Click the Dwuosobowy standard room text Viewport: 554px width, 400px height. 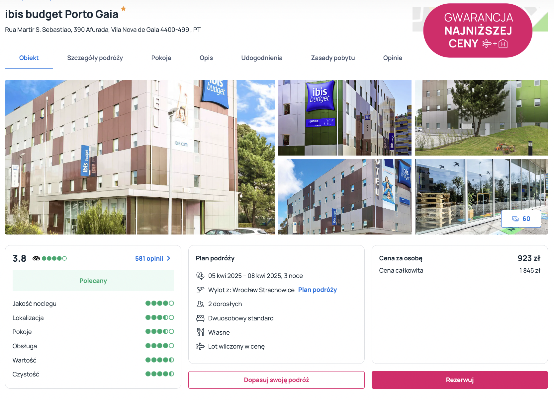(241, 318)
